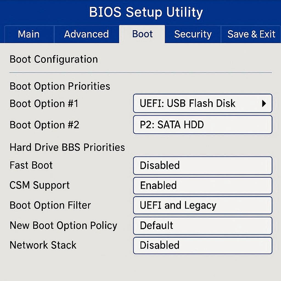Click the Boot Option Filter label
Image resolution: width=281 pixels, height=281 pixels.
pos(50,205)
